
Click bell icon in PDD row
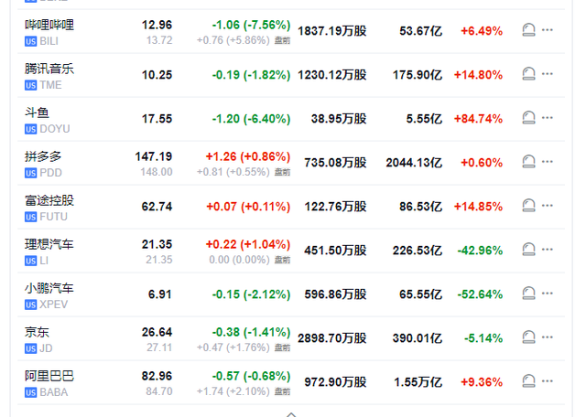[x=528, y=162]
